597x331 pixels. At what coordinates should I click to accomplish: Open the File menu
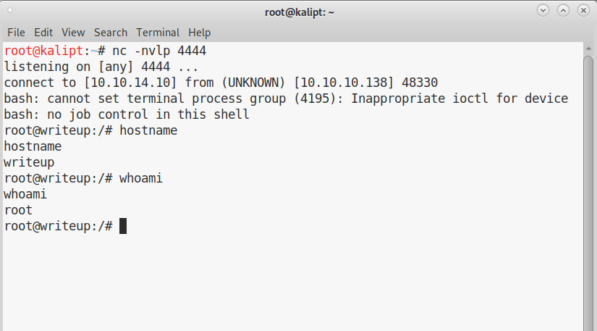click(x=16, y=33)
